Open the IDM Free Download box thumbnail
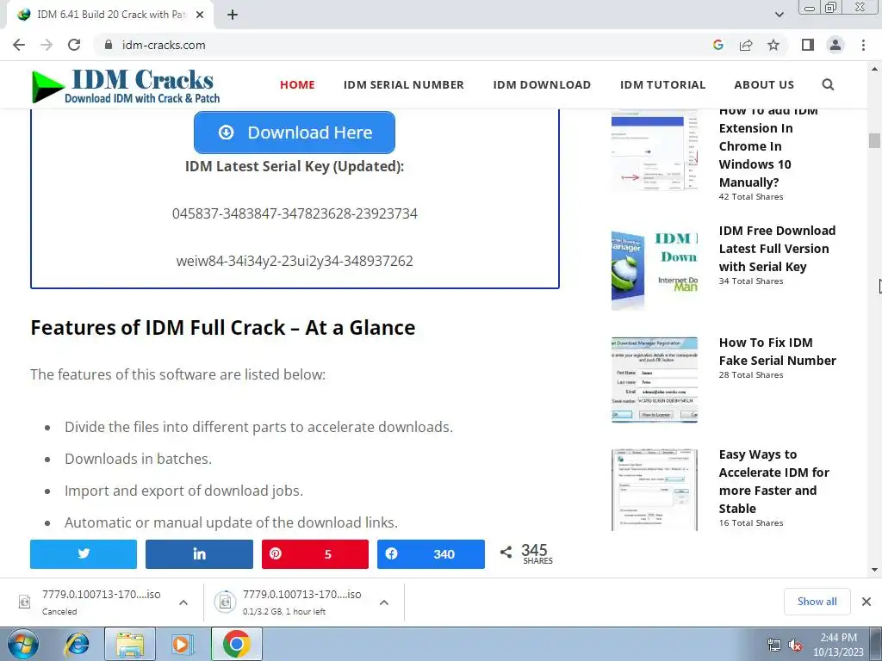The width and height of the screenshot is (882, 661). [x=655, y=269]
